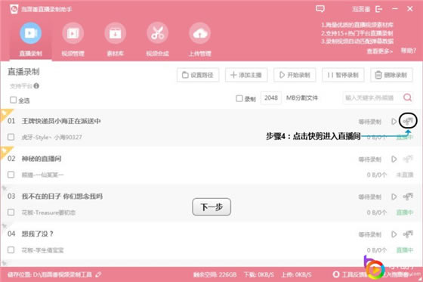The width and height of the screenshot is (423, 282).
Task: Click the search magnifier icon
Action: coord(407,98)
